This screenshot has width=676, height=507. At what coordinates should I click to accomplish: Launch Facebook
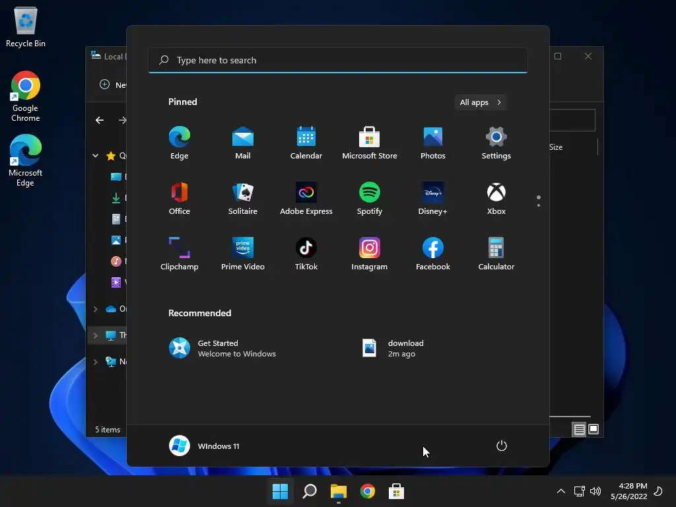coord(433,254)
